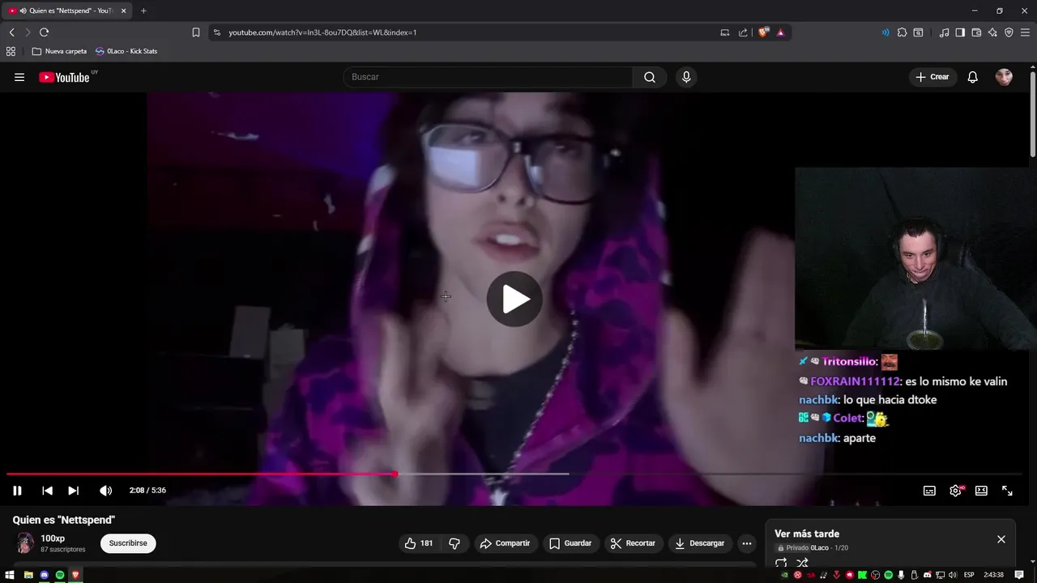This screenshot has width=1037, height=583.
Task: Open the extensions puzzle icon
Action: (x=902, y=32)
